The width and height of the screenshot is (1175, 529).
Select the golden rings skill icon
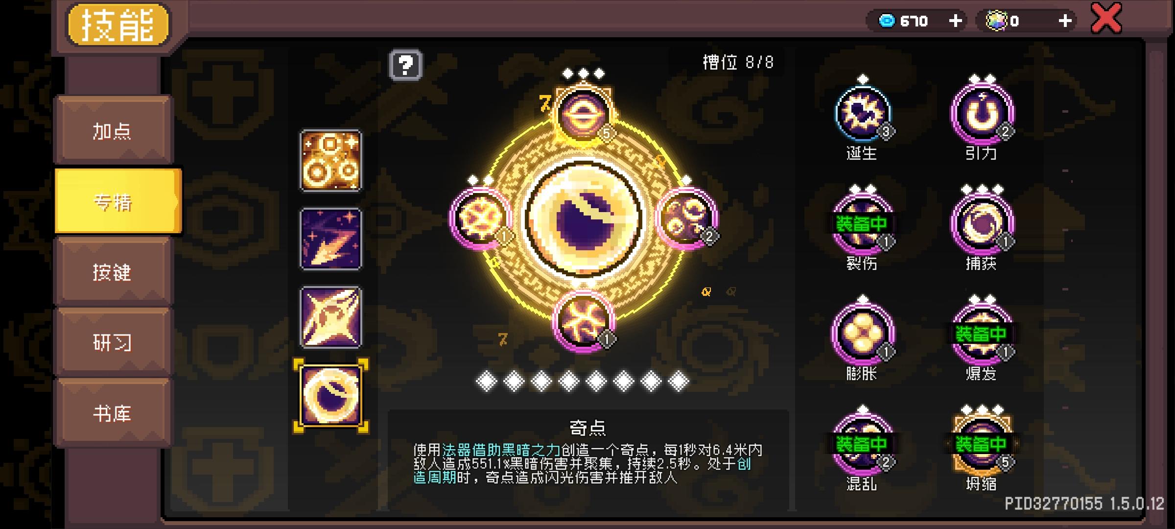(x=330, y=161)
